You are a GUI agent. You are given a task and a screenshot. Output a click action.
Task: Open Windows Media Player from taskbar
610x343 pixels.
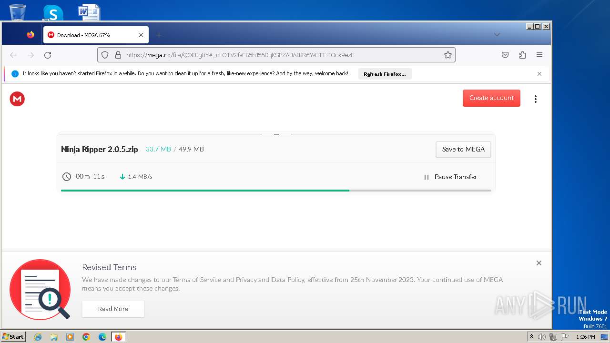pyautogui.click(x=70, y=337)
